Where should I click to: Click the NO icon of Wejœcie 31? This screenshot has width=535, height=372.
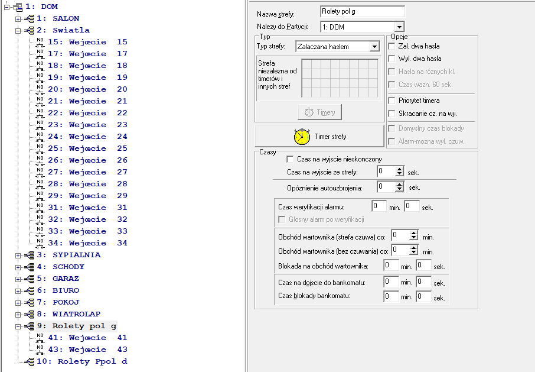pyautogui.click(x=40, y=208)
